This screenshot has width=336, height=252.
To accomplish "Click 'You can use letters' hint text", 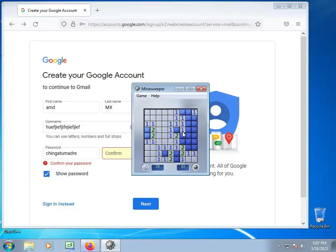I will [x=83, y=136].
